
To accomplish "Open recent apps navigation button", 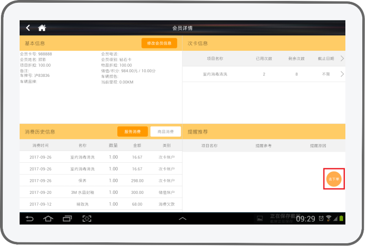I will coord(67,219).
